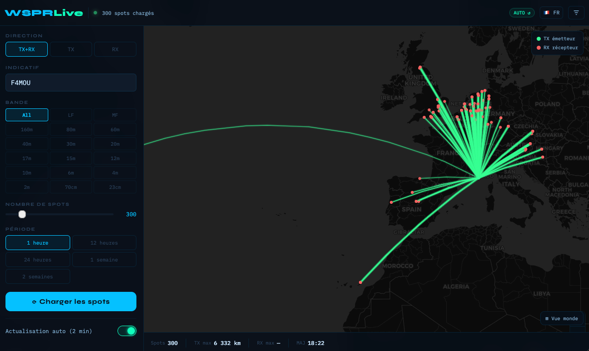
Task: Click the green spots-loaded status dot
Action: point(95,13)
